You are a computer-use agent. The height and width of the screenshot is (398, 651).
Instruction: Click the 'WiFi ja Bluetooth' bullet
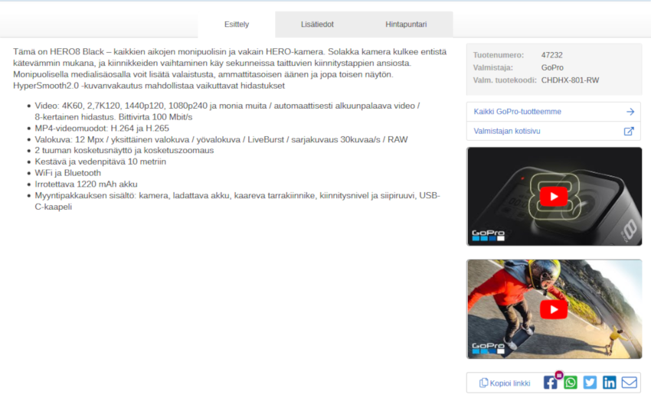pos(67,173)
